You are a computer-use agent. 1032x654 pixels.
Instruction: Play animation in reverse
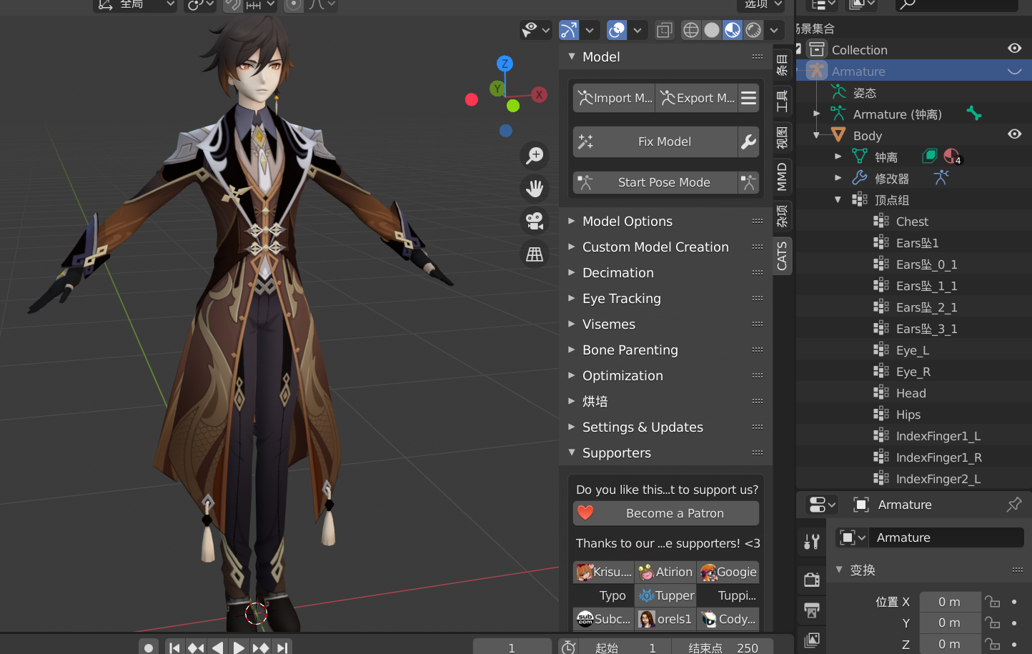pos(217,648)
